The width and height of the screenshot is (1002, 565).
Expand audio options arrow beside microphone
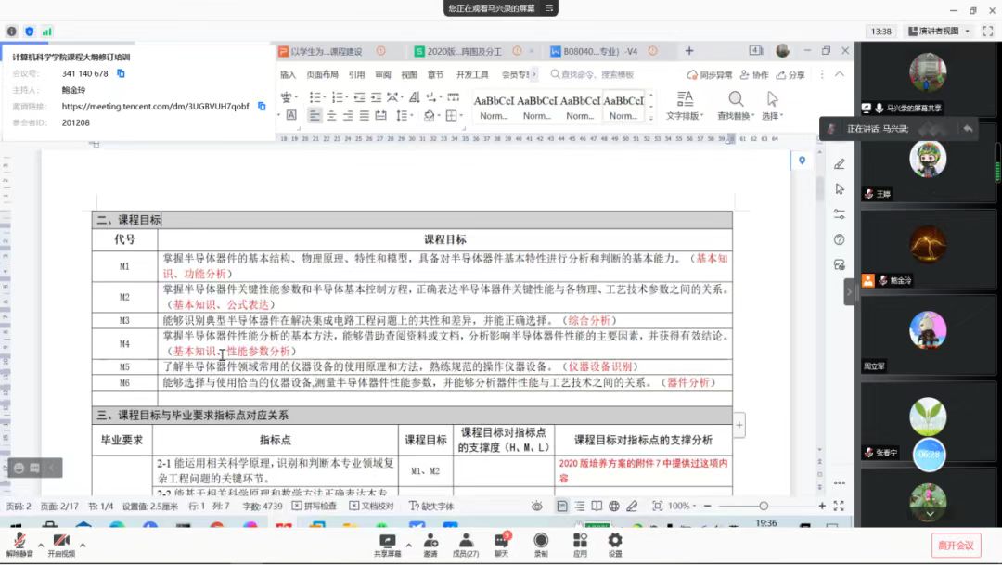(x=41, y=546)
